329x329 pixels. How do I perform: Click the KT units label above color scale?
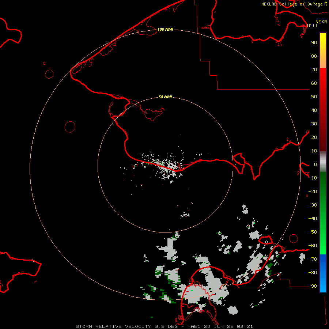(x=312, y=25)
